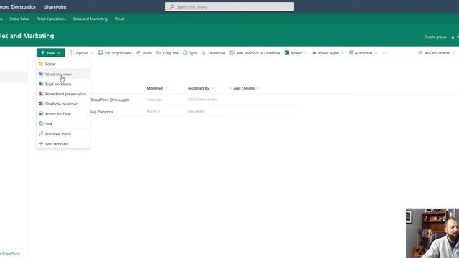Viewport: 459px width, 258px height.
Task: Open the toolbar overflow ellipsis
Action: point(385,53)
